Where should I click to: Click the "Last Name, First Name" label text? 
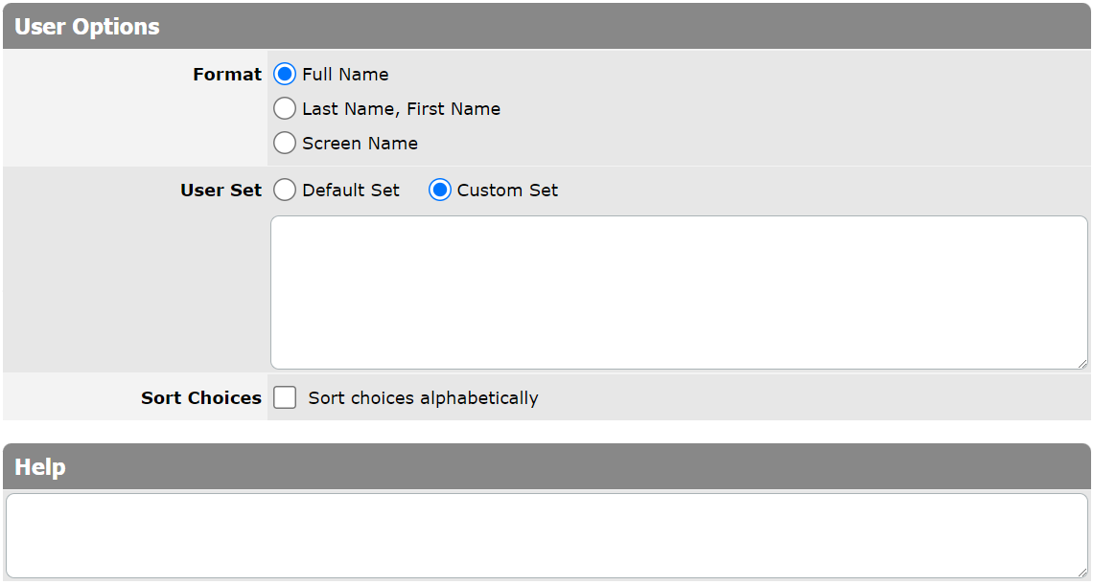point(401,109)
